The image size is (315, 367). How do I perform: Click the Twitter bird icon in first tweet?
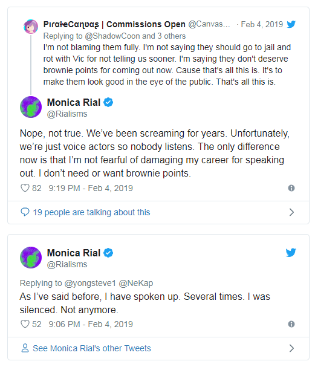pos(291,24)
